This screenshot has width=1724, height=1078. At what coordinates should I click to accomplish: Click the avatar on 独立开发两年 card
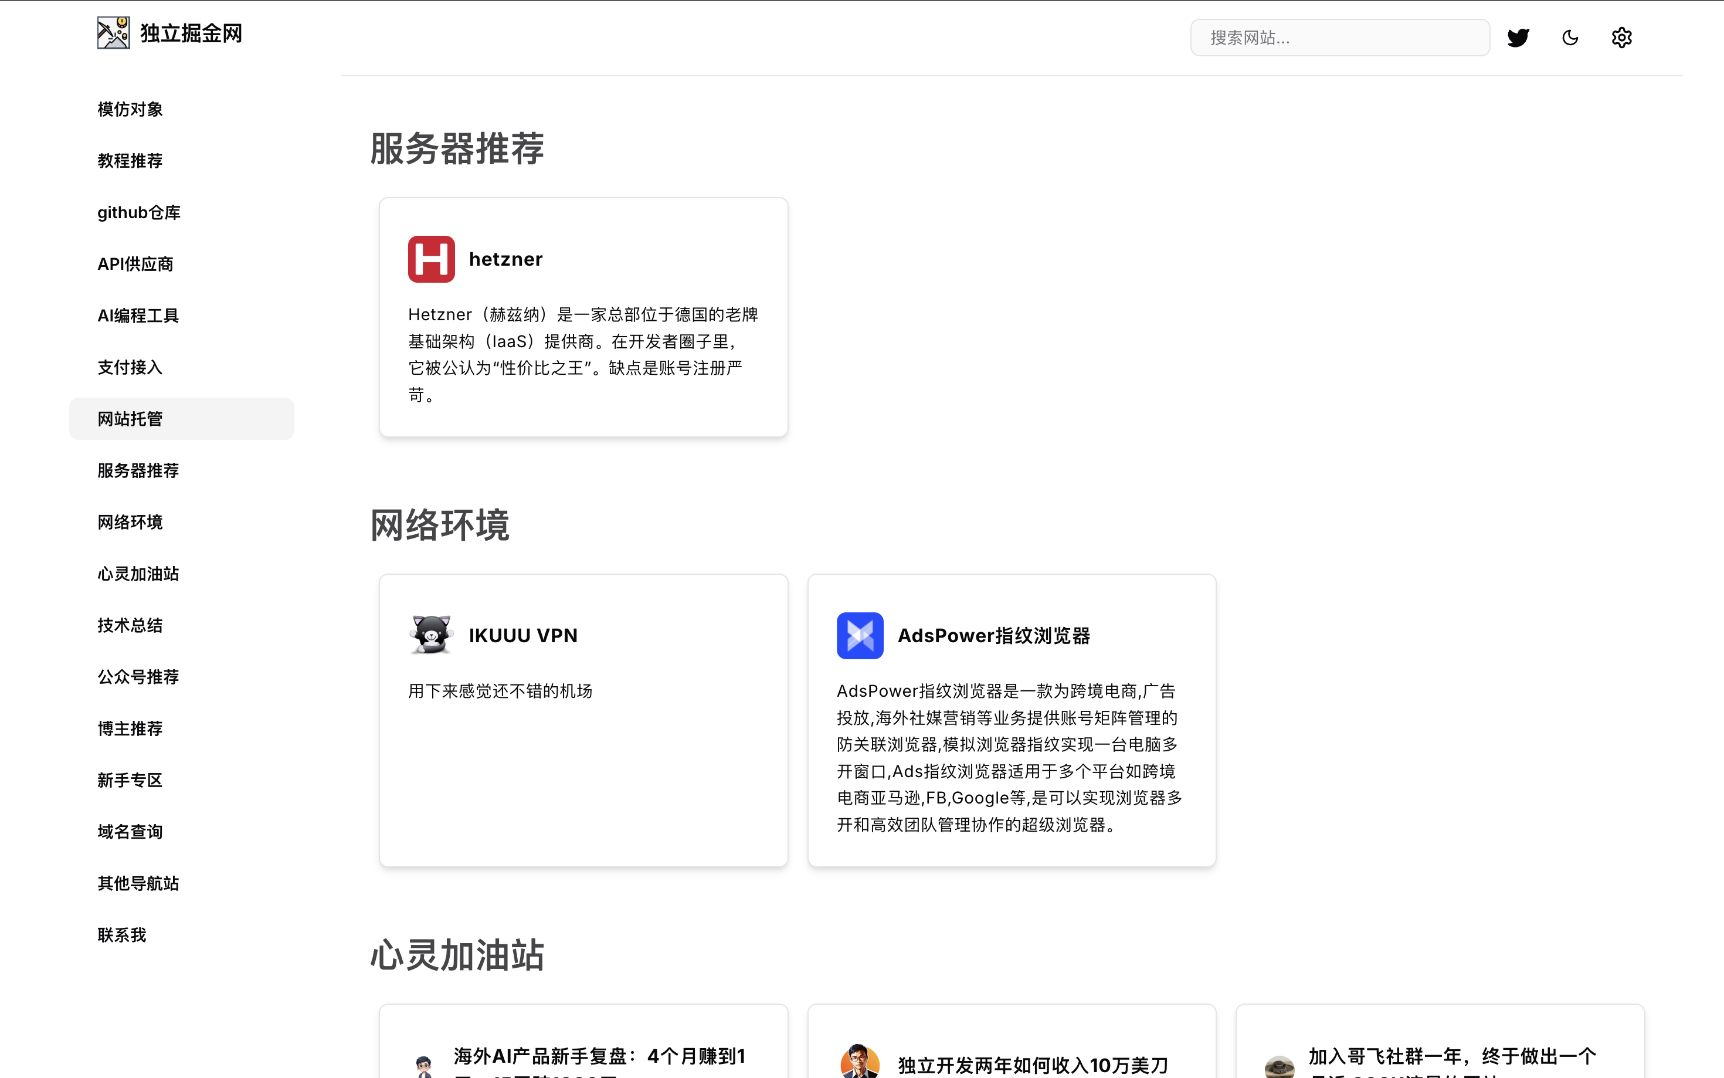[860, 1062]
